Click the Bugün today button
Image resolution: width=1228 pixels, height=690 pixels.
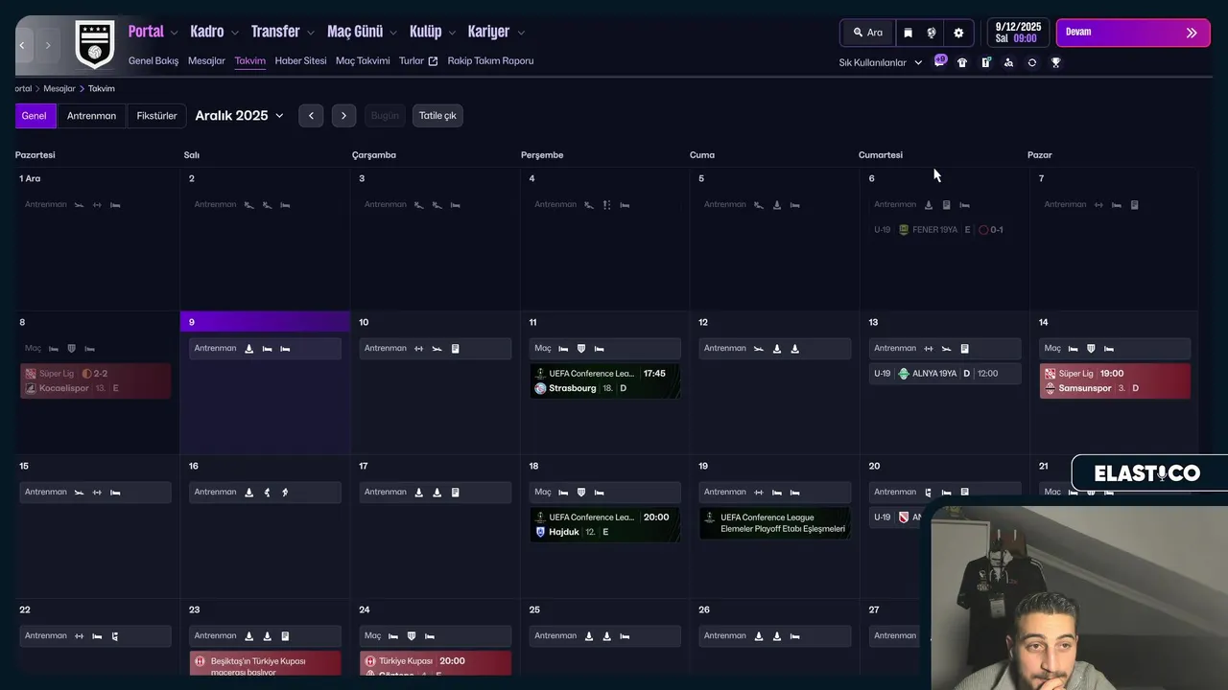coord(385,116)
